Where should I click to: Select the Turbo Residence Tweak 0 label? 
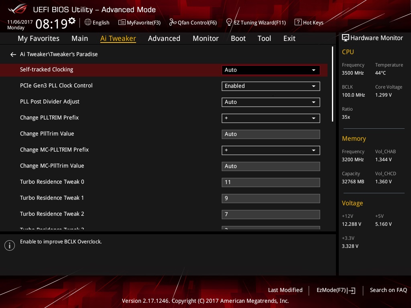(x=52, y=182)
